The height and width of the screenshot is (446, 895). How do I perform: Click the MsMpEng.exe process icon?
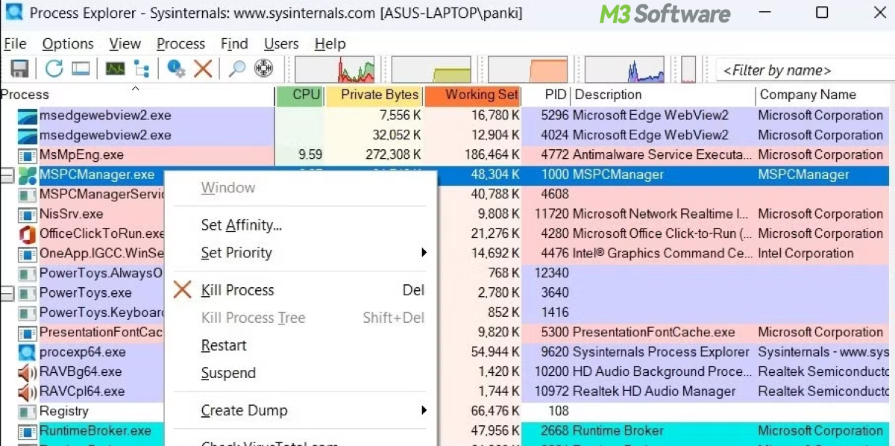[x=28, y=155]
